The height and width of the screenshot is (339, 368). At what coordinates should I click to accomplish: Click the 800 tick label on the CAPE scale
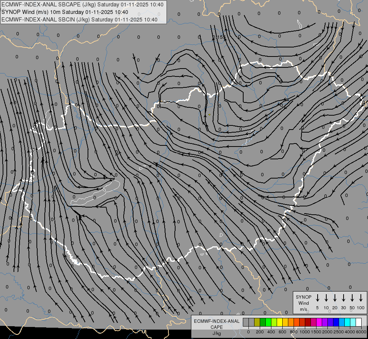[294, 332]
